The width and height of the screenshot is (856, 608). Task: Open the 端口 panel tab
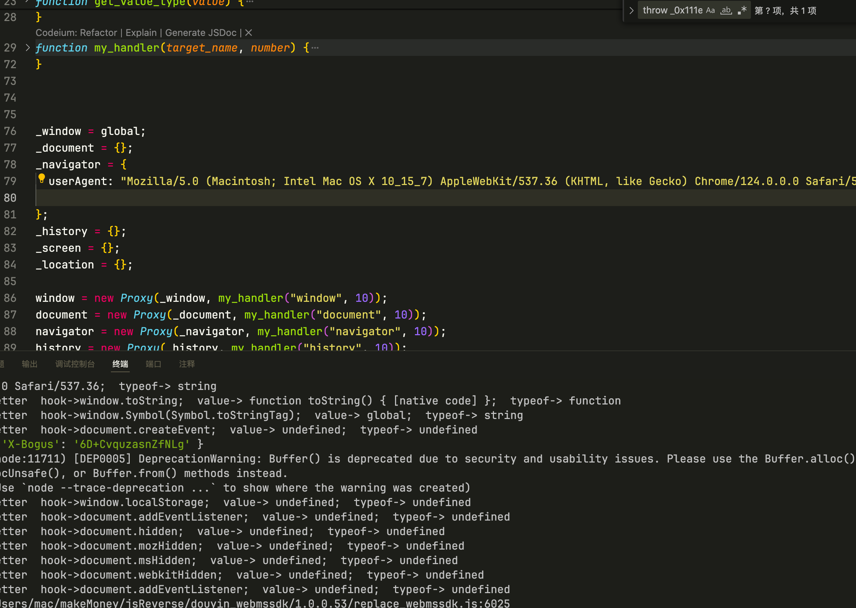[153, 364]
